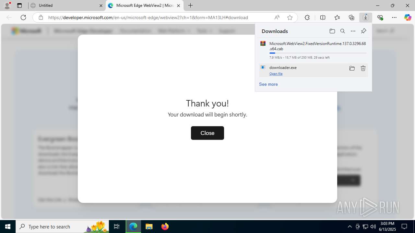Close the Untitled tab

(x=101, y=6)
